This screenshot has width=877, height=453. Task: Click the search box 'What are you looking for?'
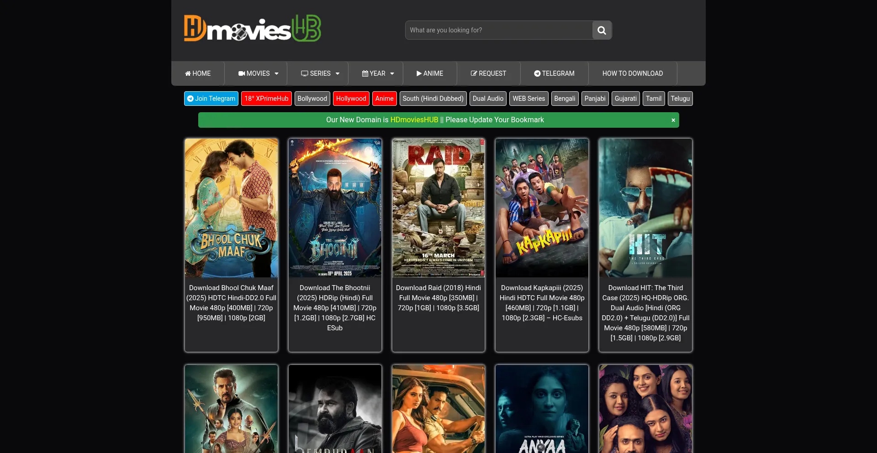[x=499, y=30]
